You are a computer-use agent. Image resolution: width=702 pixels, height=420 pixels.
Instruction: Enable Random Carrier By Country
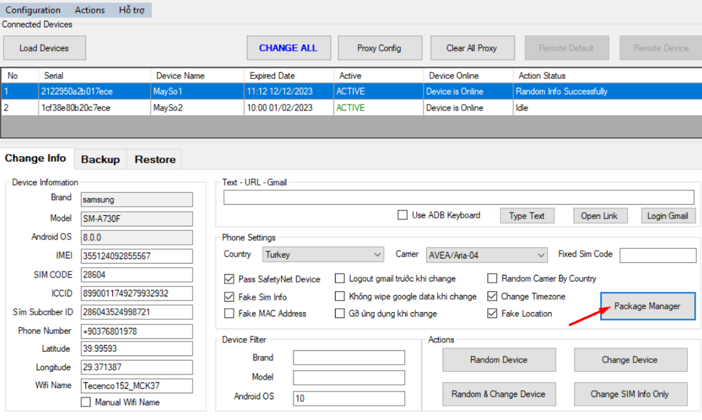tap(492, 279)
